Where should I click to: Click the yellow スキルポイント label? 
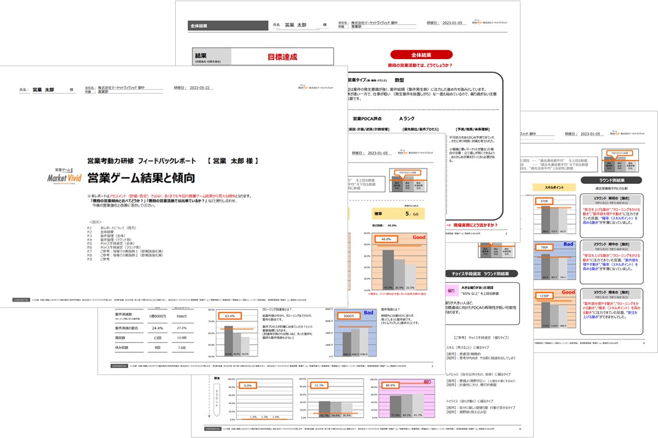tap(554, 187)
